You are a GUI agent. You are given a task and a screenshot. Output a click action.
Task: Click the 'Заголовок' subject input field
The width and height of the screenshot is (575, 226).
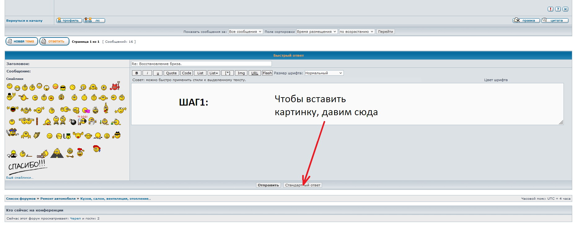click(x=201, y=64)
